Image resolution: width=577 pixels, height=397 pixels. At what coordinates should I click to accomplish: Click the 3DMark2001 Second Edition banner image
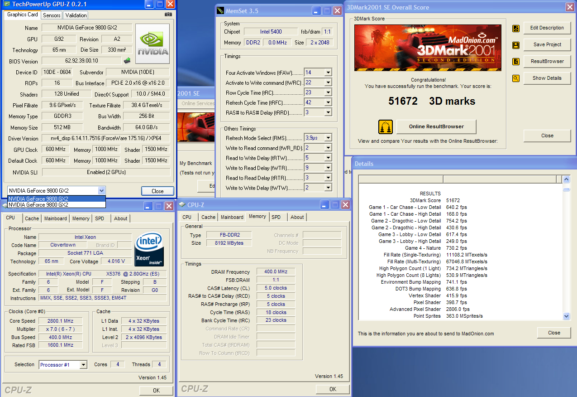pos(428,48)
